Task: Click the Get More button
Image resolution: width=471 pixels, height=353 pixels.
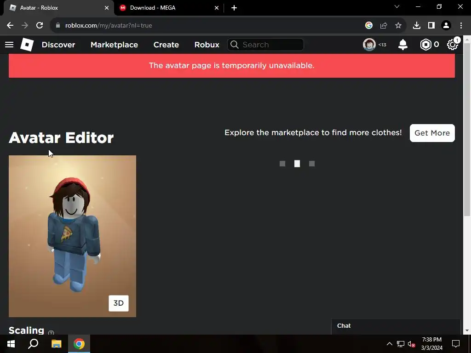Action: tap(432, 133)
